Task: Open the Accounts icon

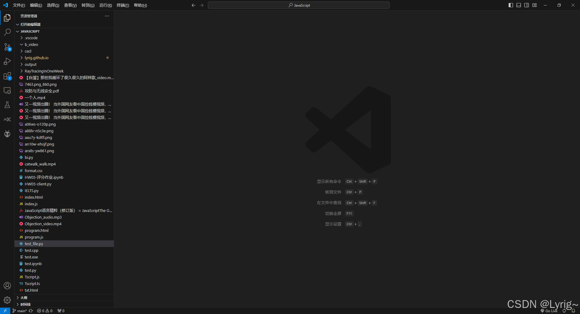Action: tap(7, 286)
